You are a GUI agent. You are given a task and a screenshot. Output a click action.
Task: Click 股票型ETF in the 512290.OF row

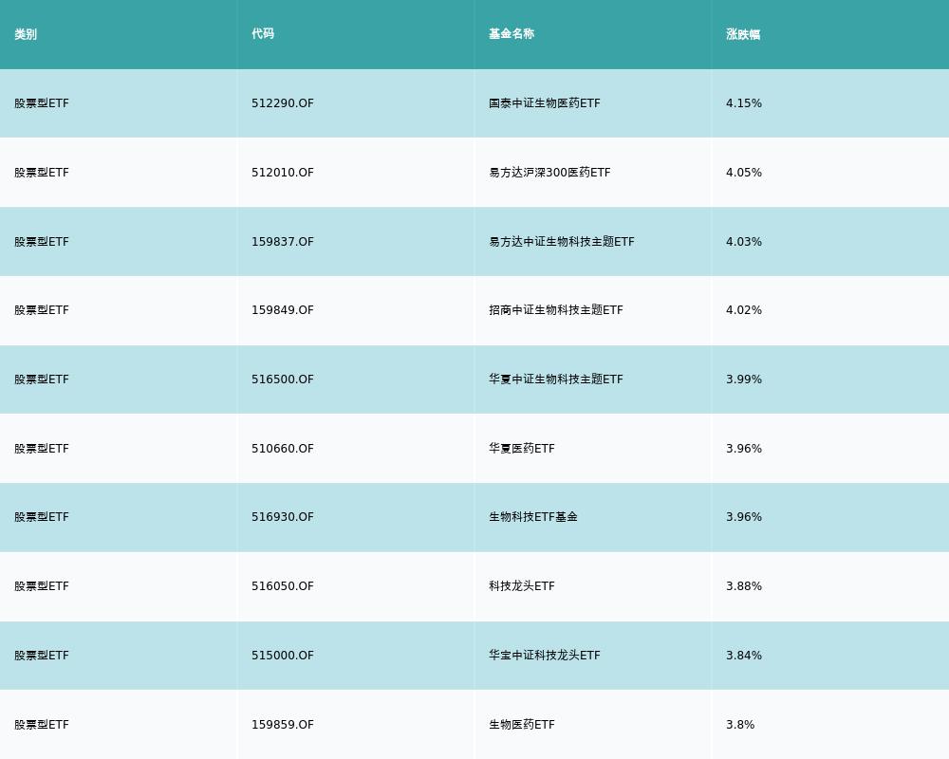(x=42, y=102)
